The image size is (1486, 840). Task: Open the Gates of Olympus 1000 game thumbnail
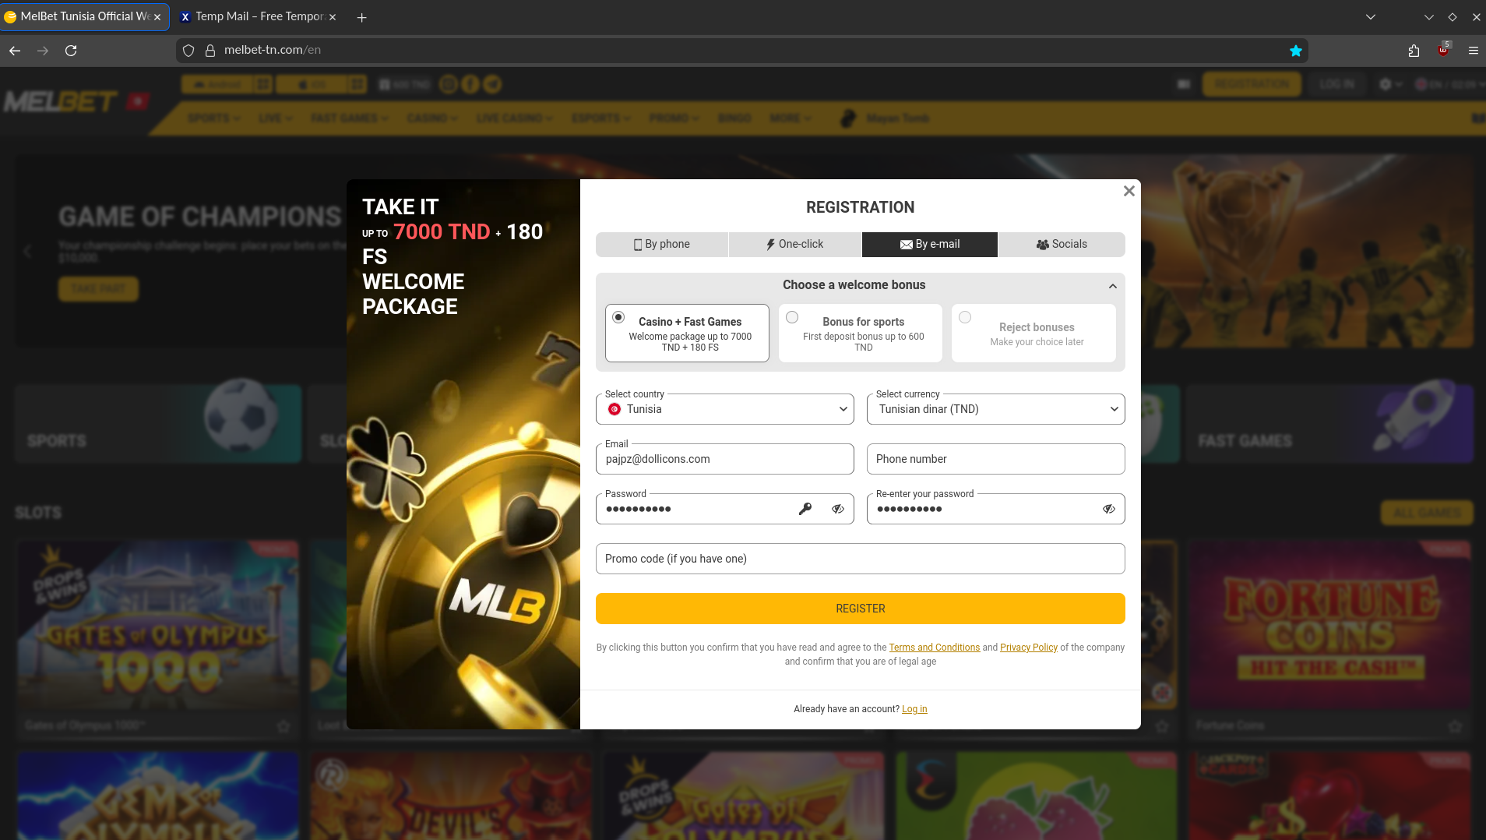pos(158,625)
